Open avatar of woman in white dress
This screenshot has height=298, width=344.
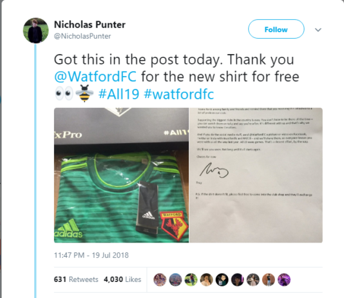click(x=253, y=280)
